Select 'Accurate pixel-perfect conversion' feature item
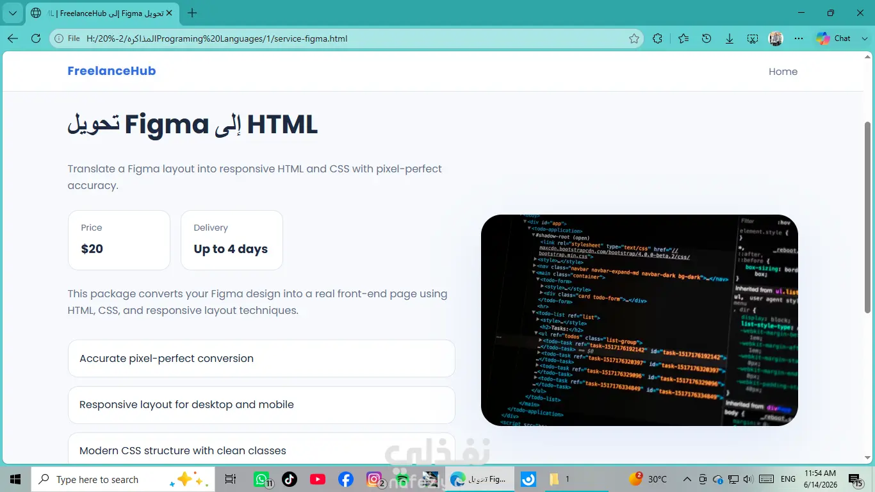Image resolution: width=875 pixels, height=492 pixels. pyautogui.click(x=261, y=359)
